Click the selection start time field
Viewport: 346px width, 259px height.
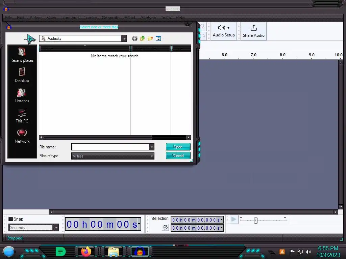tap(196, 220)
